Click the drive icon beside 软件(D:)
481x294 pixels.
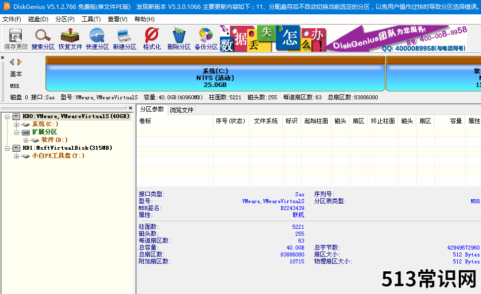[35, 140]
